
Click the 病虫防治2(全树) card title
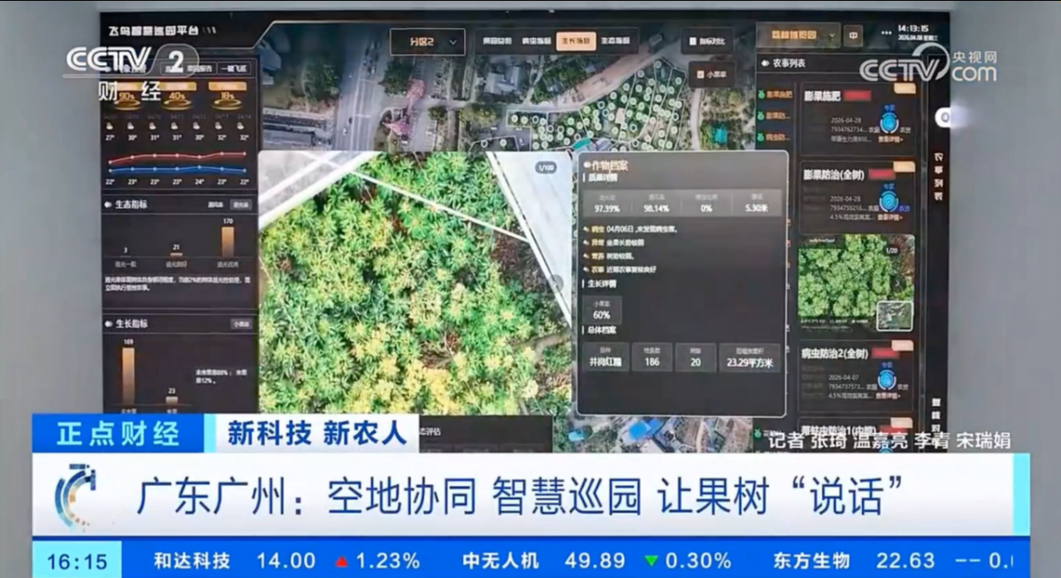835,353
